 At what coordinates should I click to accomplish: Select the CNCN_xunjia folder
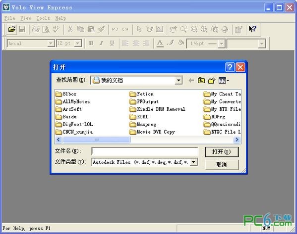point(74,132)
